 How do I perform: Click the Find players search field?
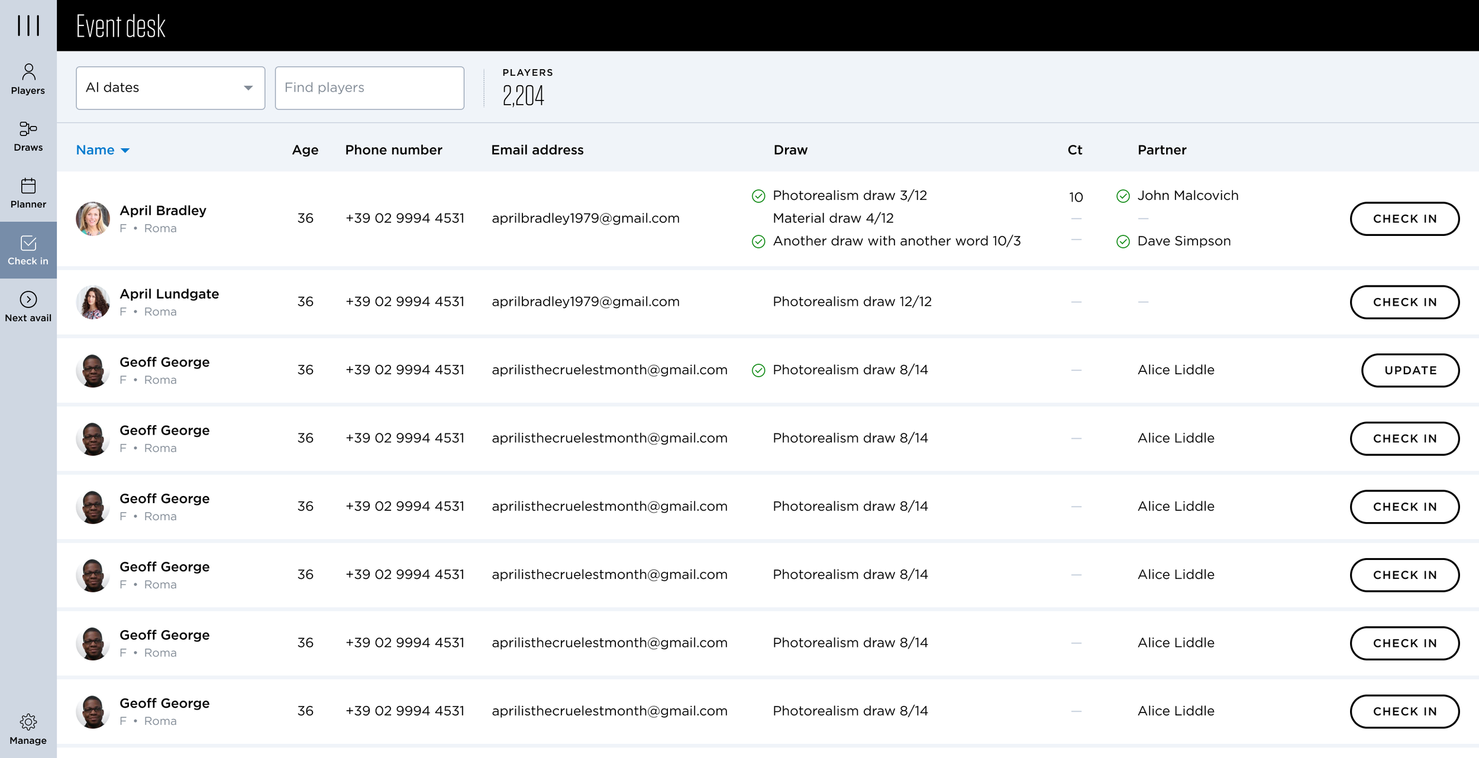tap(369, 88)
